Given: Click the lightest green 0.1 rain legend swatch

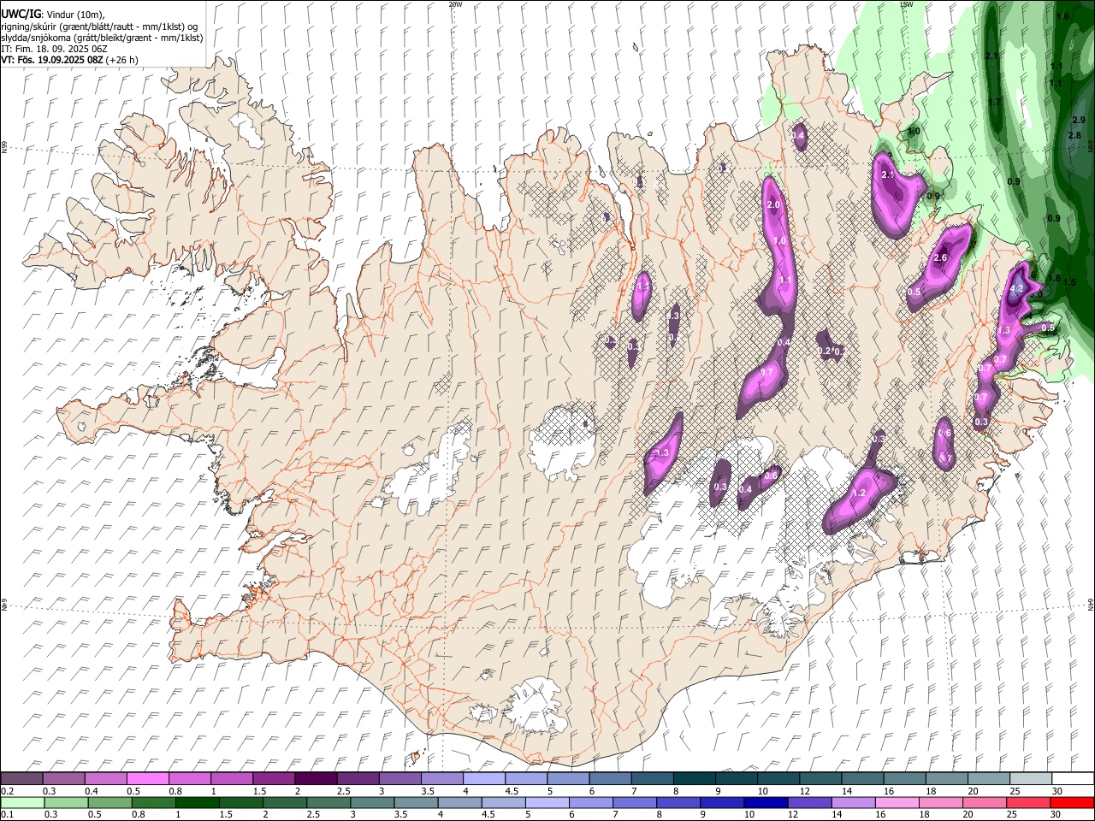Looking at the screenshot, I should click(x=22, y=803).
